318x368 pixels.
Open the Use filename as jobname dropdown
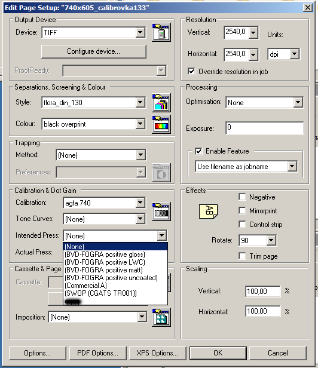tap(246, 167)
